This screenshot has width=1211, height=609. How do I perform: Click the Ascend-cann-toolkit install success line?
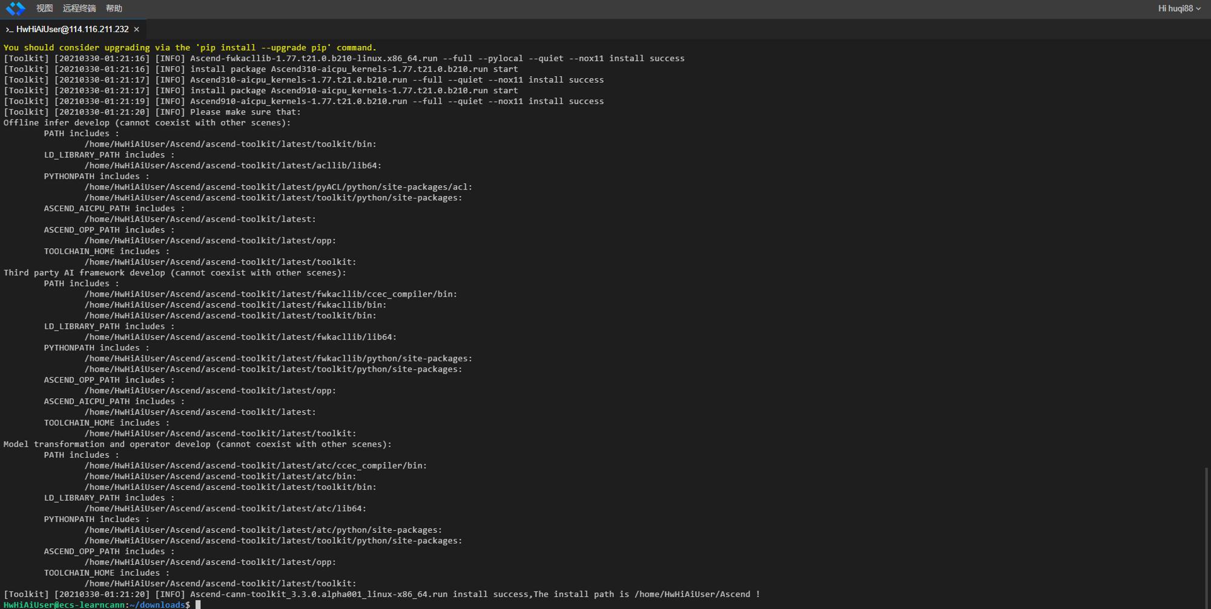(381, 594)
